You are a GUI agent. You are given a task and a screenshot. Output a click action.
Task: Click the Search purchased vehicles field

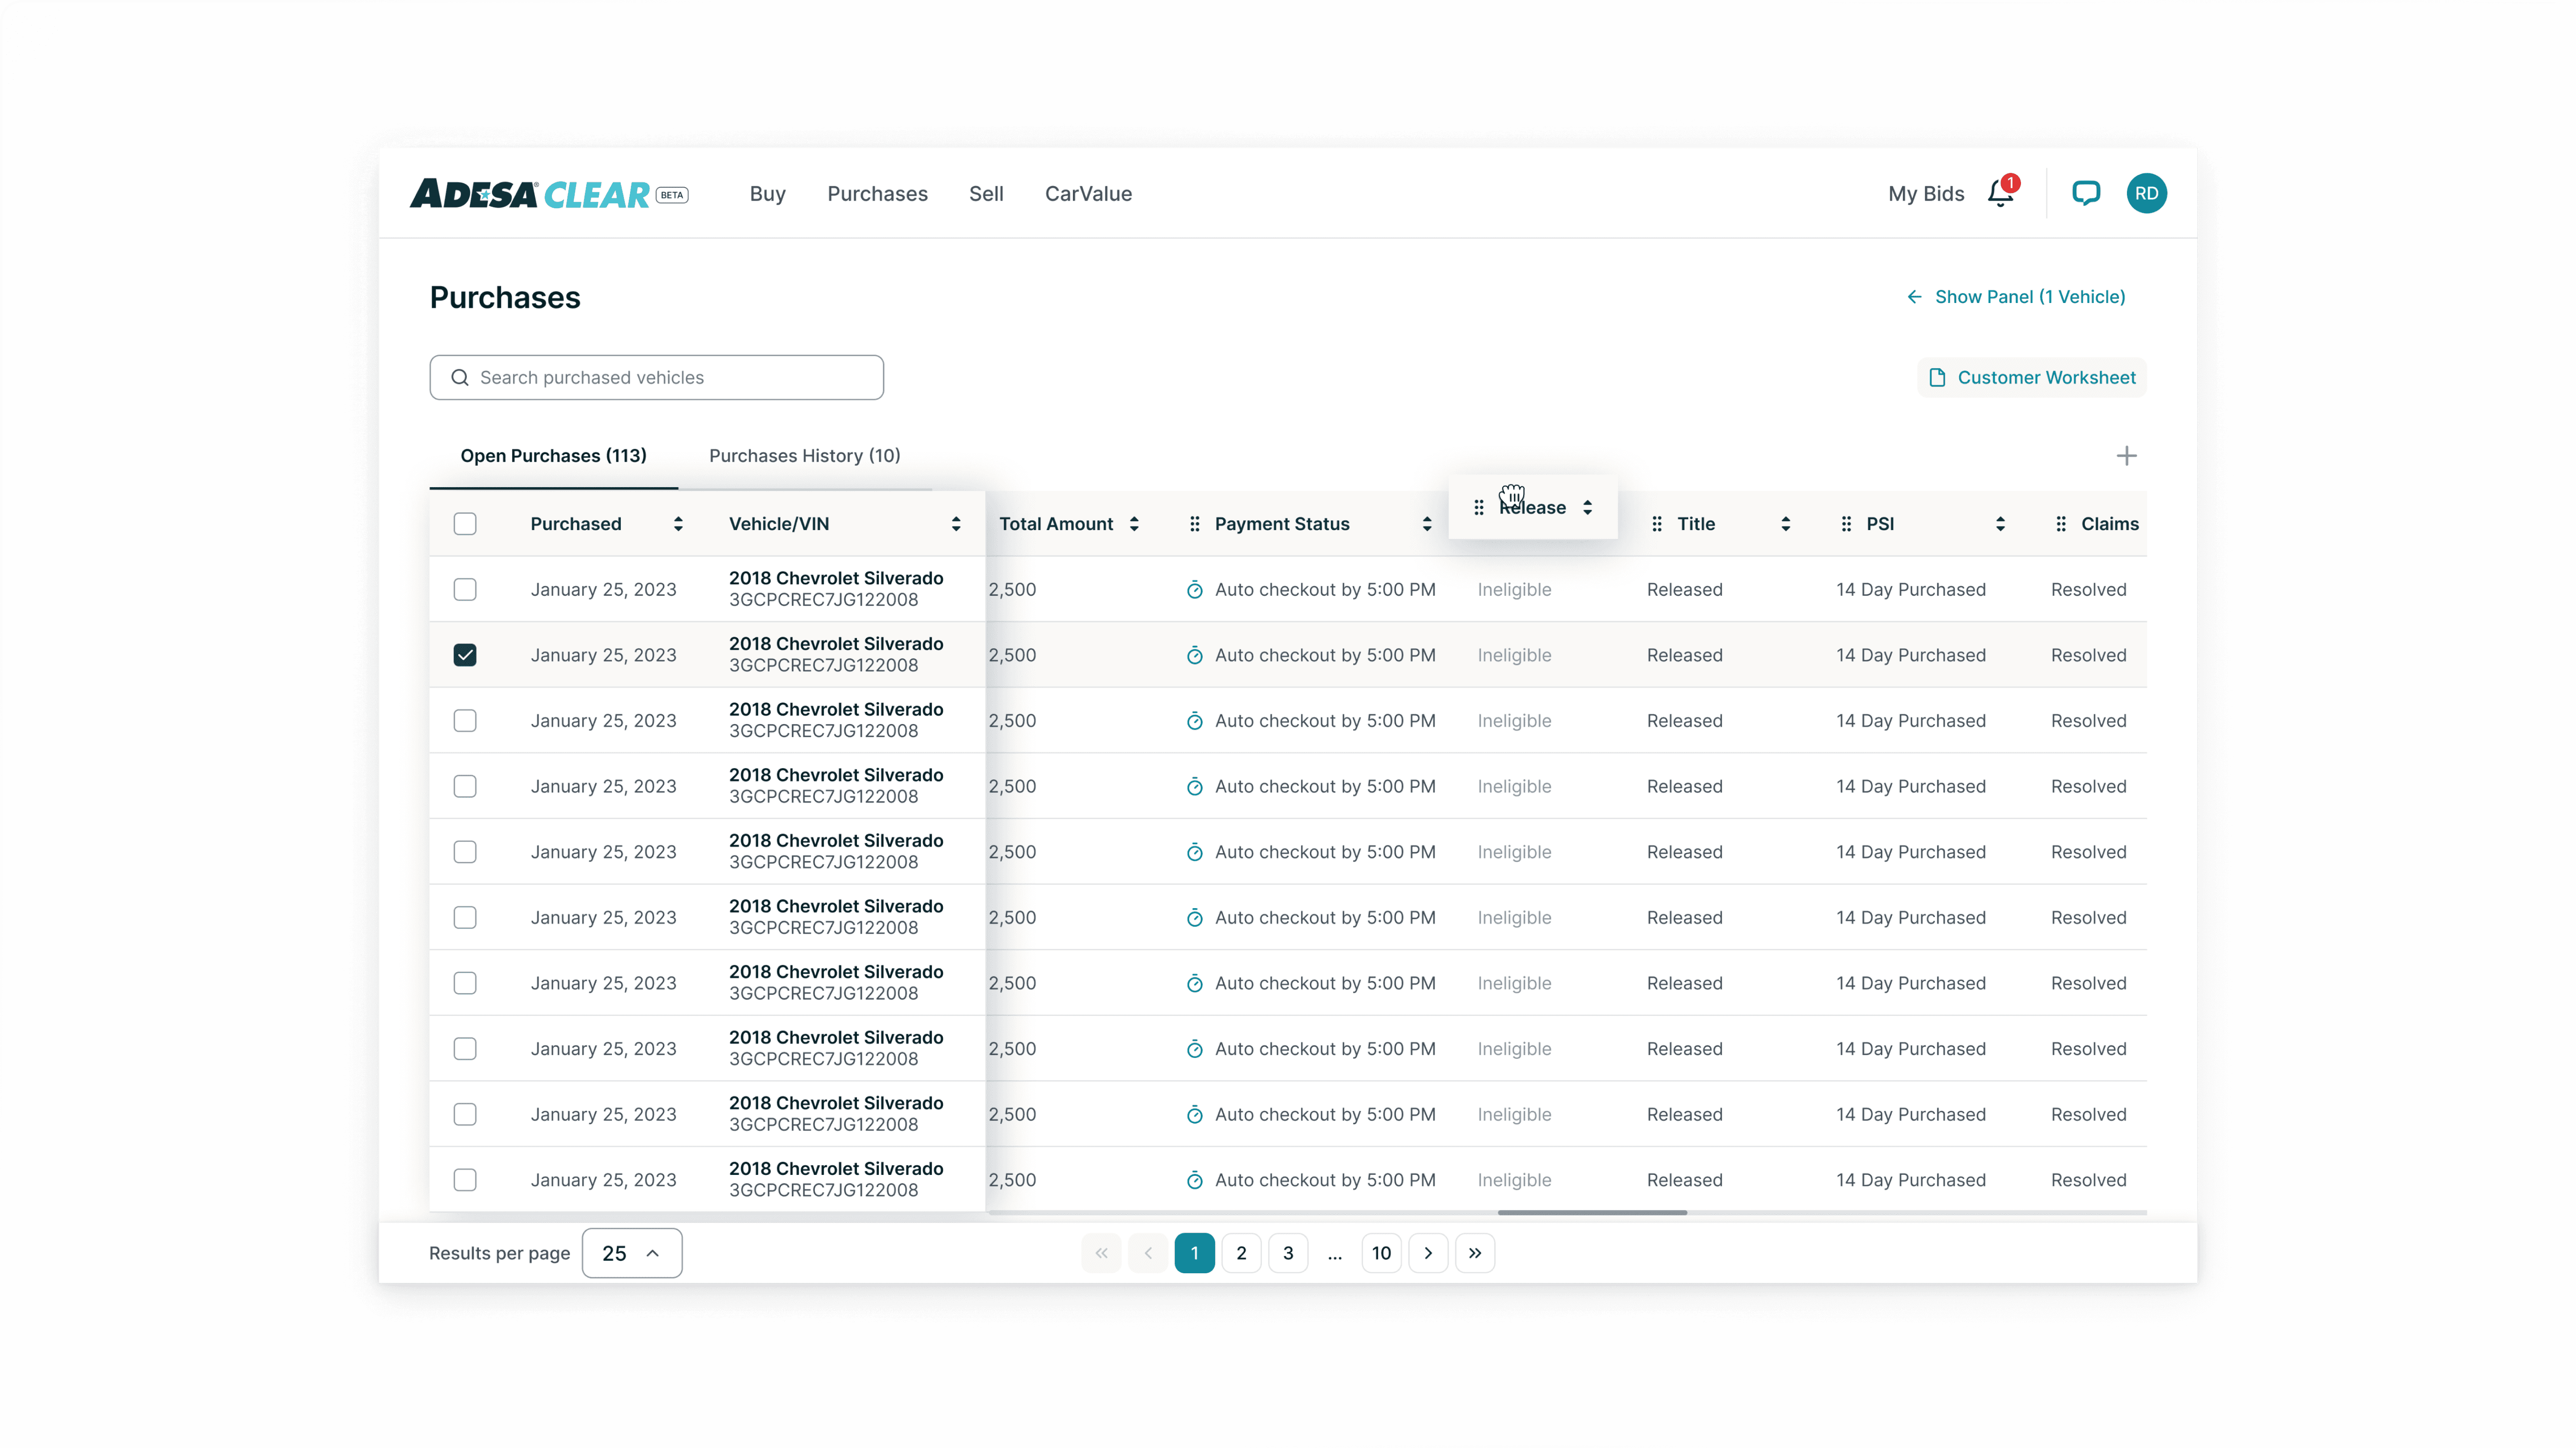tap(656, 378)
